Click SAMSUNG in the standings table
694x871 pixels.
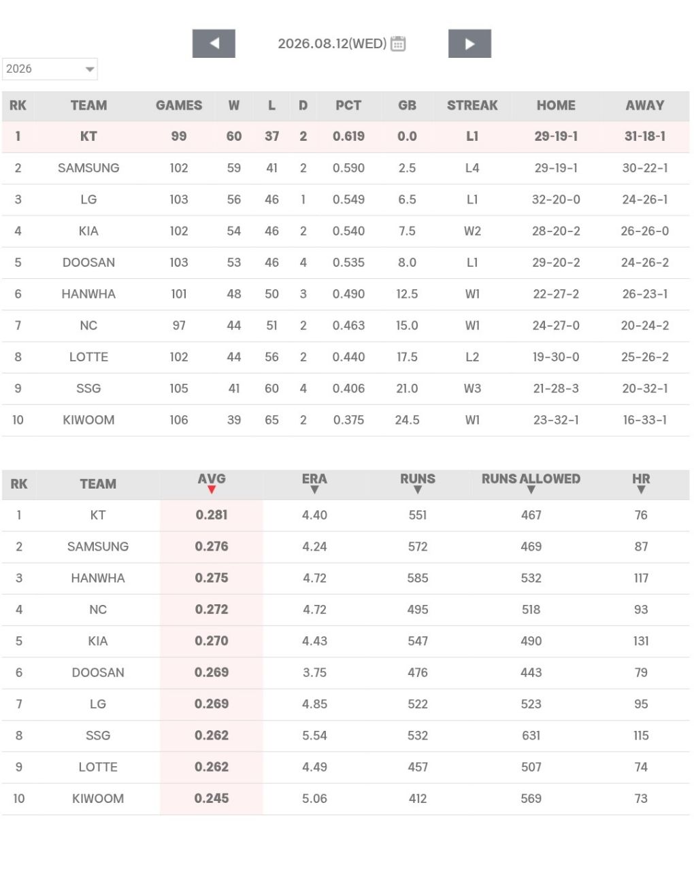point(88,168)
